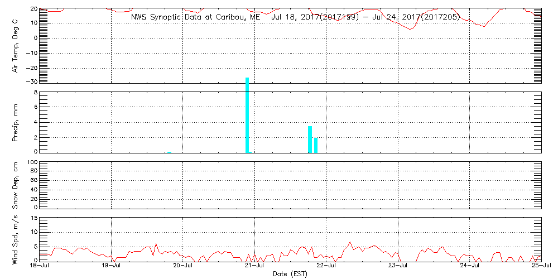
Task: Select the 18-Jul date tick label
Action: click(40, 267)
